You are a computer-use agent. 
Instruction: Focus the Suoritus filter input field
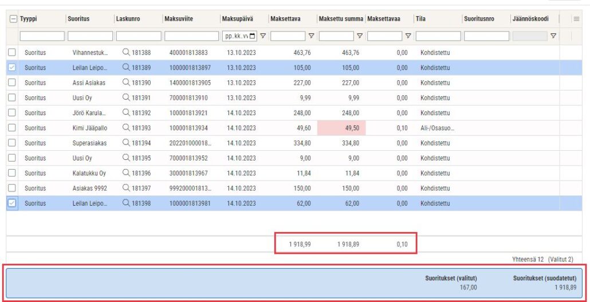(x=91, y=36)
